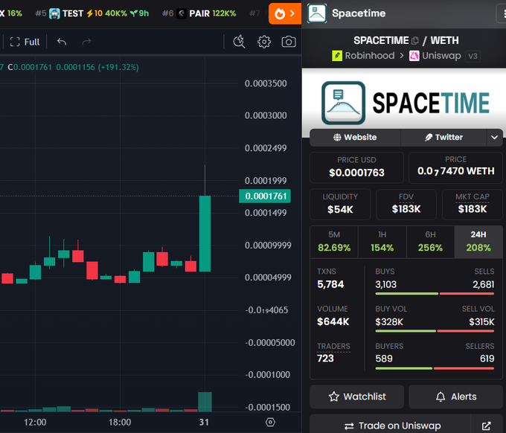Click the buyers versus sellers ratio bar

(x=435, y=368)
